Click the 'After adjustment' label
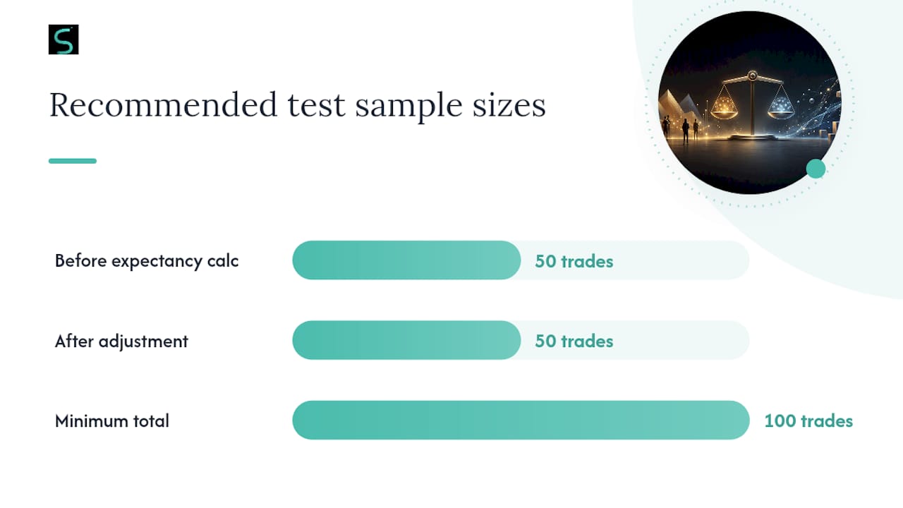Viewport: 903px width, 508px height. point(121,341)
